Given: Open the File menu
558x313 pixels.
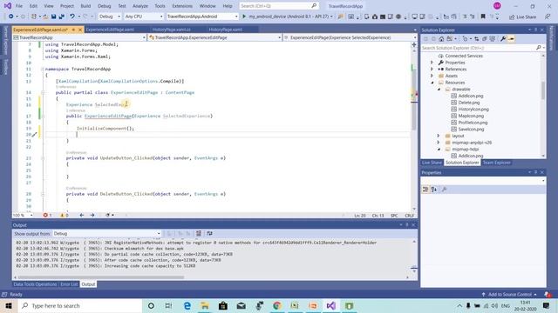Looking at the screenshot, I should (19, 6).
